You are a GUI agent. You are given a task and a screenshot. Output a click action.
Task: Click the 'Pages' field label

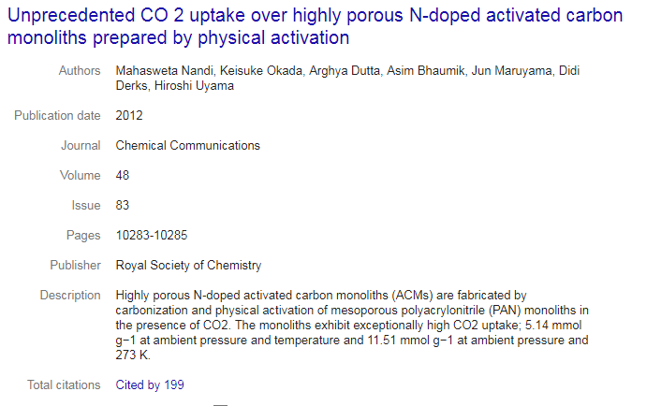coord(83,235)
